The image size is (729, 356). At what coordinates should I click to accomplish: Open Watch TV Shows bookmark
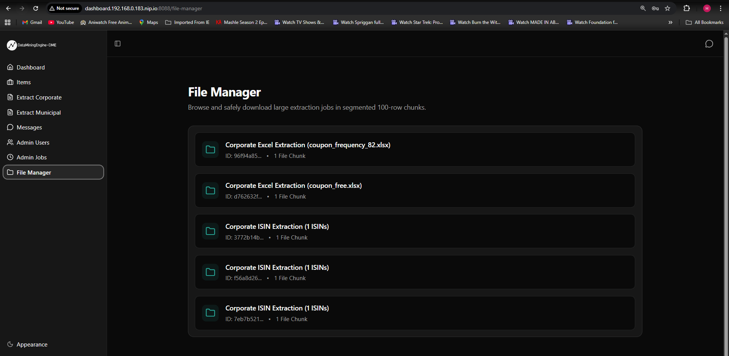[299, 22]
